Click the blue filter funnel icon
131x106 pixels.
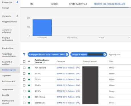24,55
